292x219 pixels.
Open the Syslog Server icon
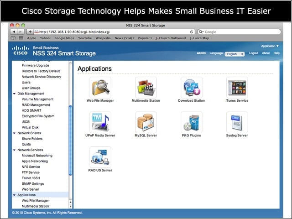click(237, 122)
